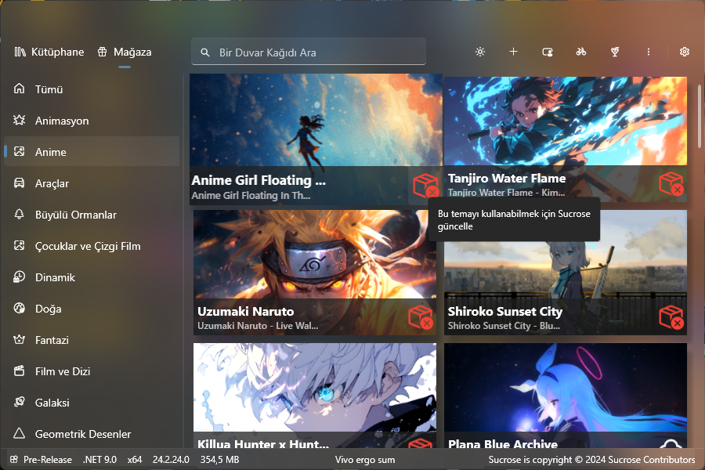Click the triangle icon beside Geometrik Desenler
This screenshot has width=705, height=470.
[x=20, y=433]
